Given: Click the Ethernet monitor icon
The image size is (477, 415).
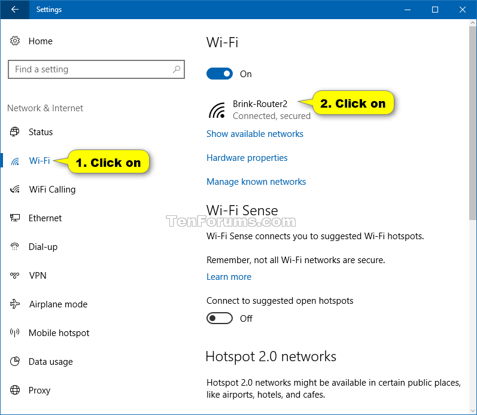Looking at the screenshot, I should [15, 218].
